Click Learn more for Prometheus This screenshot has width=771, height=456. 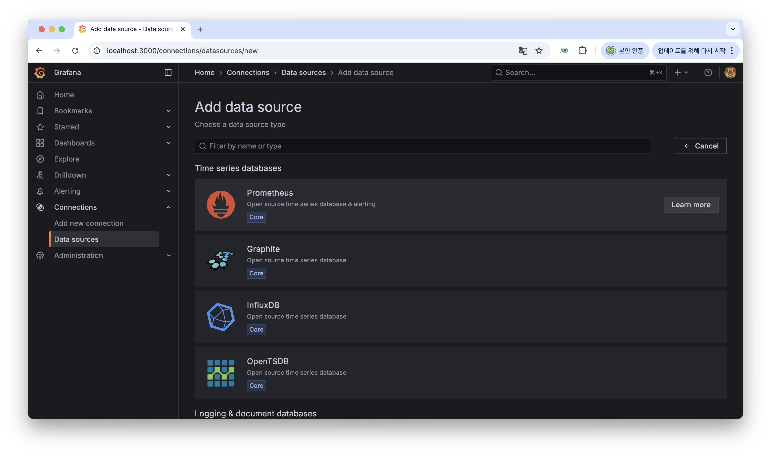click(x=691, y=205)
